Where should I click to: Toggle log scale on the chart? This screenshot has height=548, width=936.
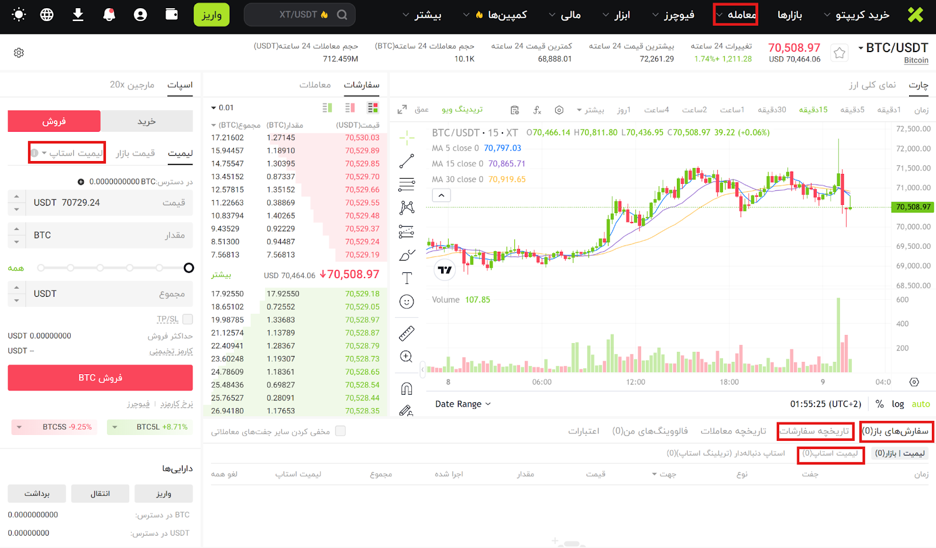point(897,404)
